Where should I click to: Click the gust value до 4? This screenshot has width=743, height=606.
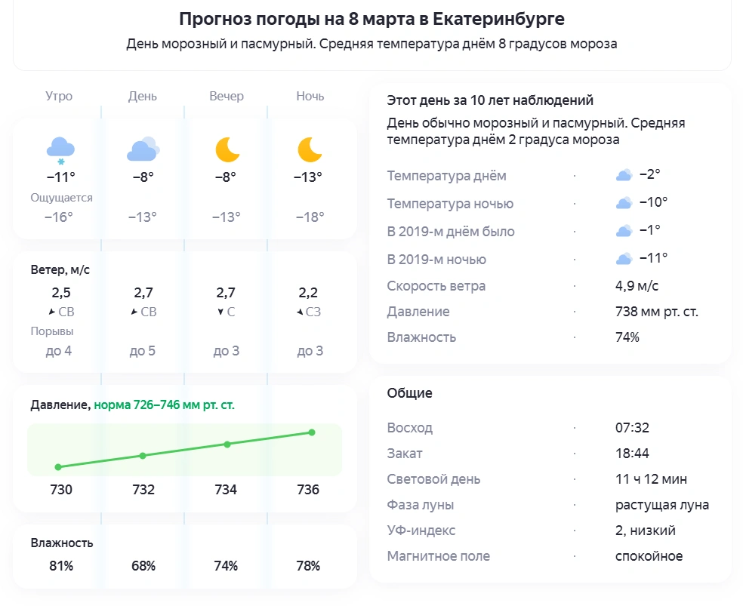tap(59, 351)
